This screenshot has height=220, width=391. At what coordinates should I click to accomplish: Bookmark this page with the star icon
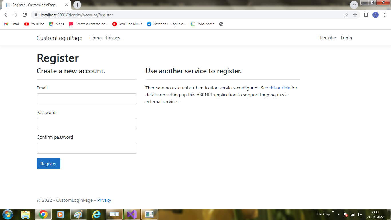(x=355, y=15)
